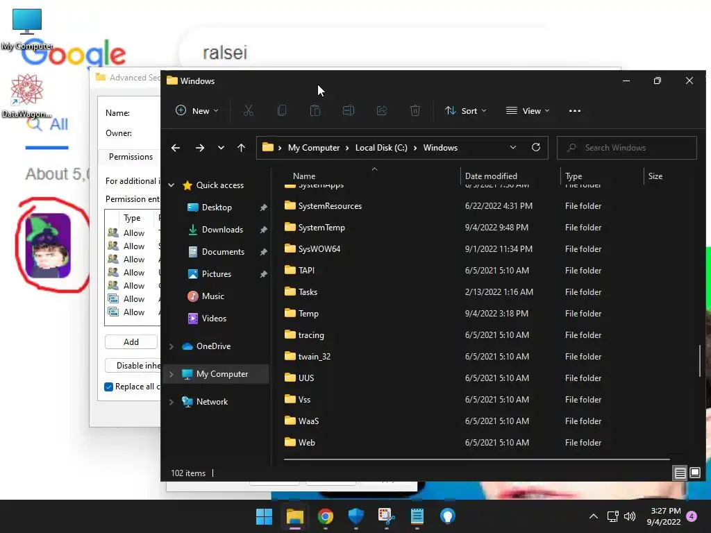Open the lightbulb Tips app on taskbar
Viewport: 711px width, 533px height.
(448, 516)
